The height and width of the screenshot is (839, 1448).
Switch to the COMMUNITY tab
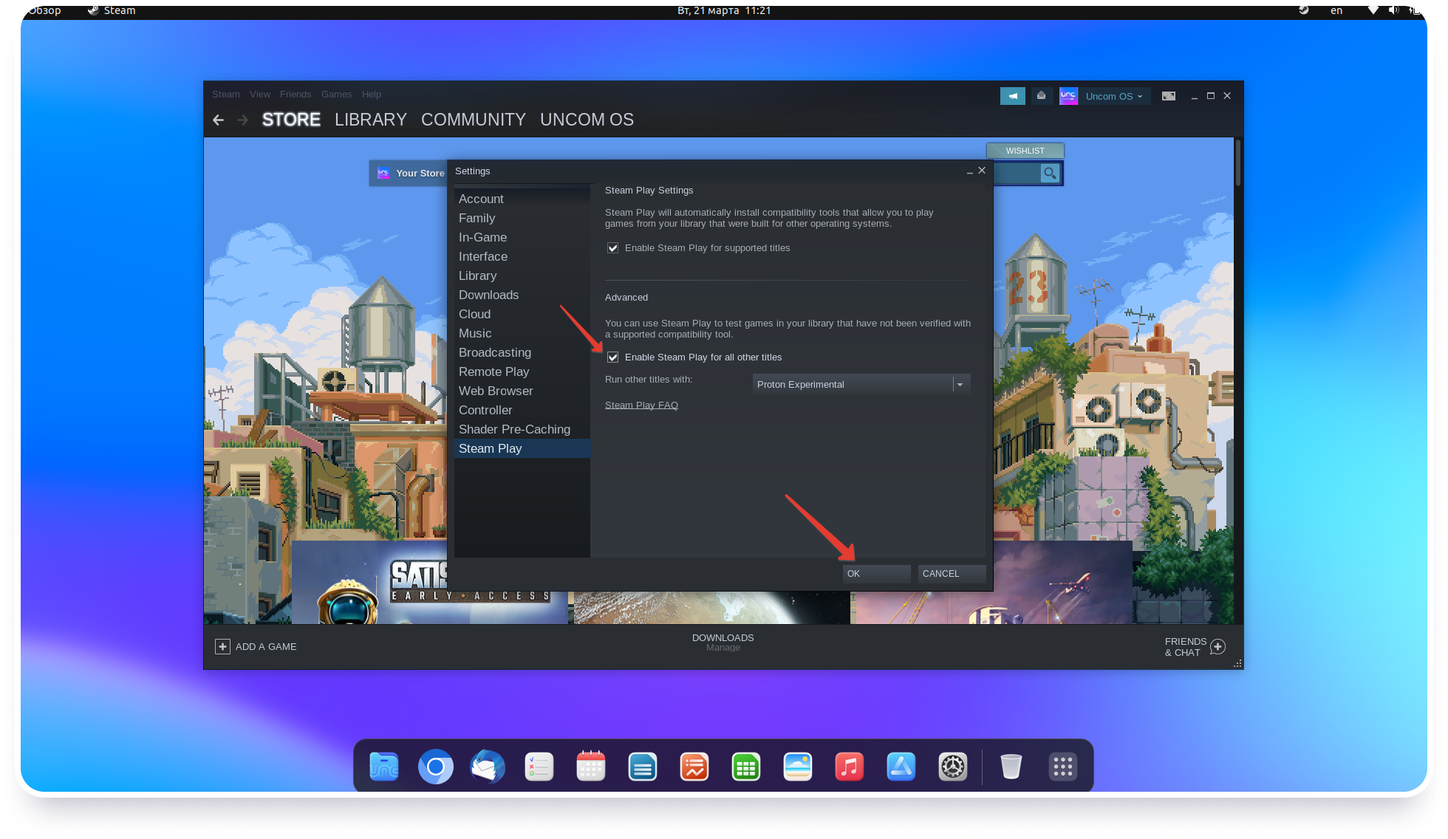point(474,120)
